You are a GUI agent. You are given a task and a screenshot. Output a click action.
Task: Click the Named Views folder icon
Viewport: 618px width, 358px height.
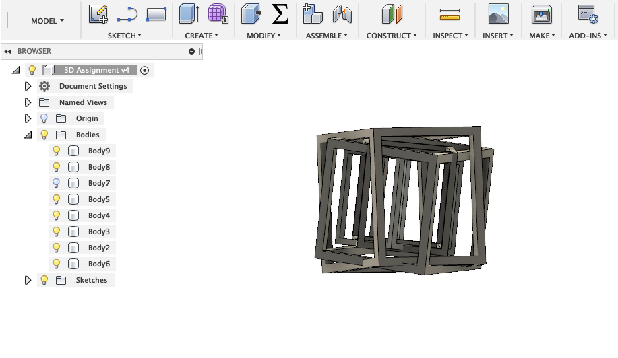coord(44,103)
